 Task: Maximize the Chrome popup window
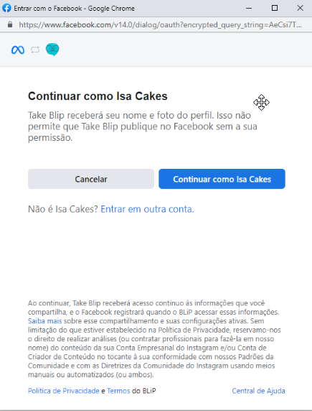[x=275, y=8]
